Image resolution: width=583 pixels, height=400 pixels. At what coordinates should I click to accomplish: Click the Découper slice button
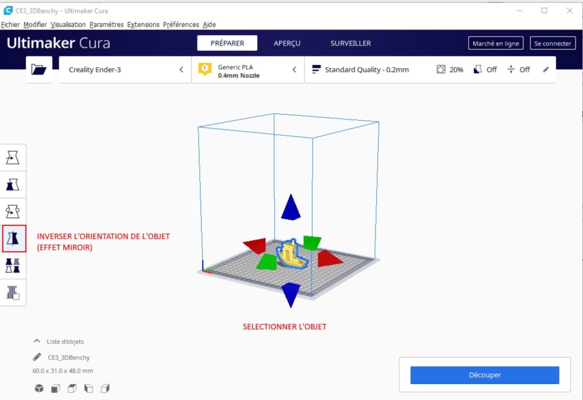point(485,375)
